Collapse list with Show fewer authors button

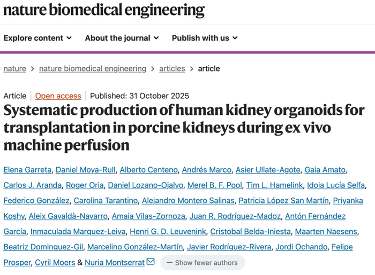coord(202,262)
